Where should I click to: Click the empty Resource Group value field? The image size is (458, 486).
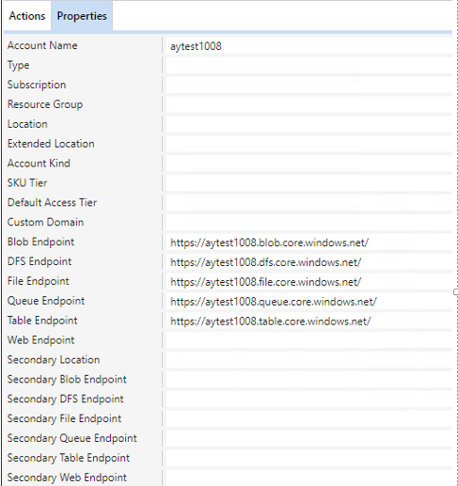pyautogui.click(x=308, y=104)
